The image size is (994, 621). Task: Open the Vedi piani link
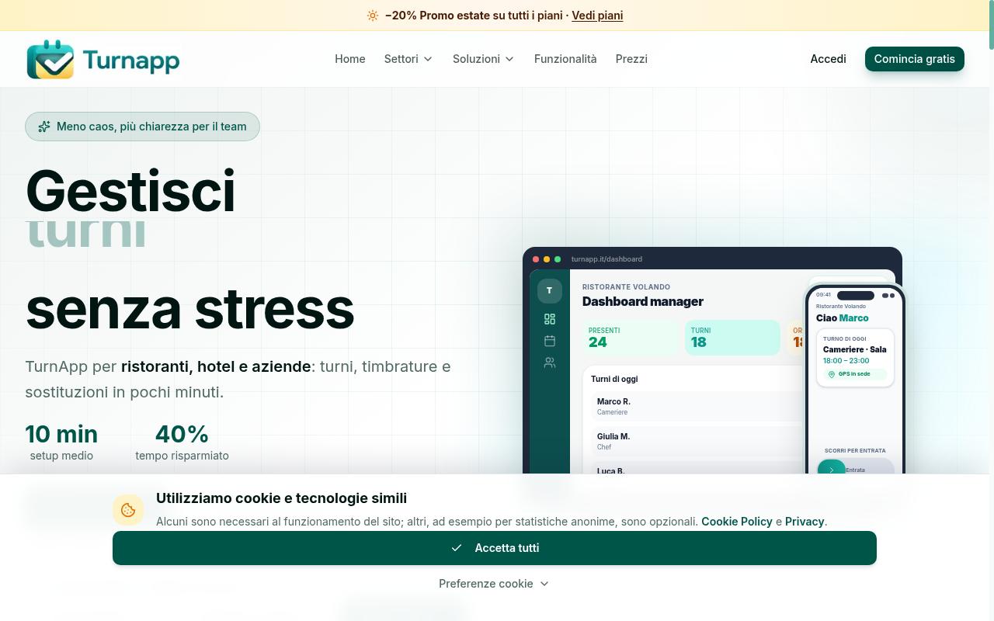coord(597,16)
